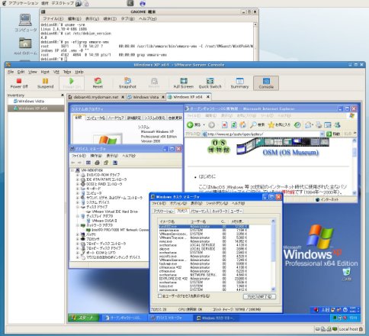Click the green Back button in Internet Explorer
Image resolution: width=369 pixels, height=336 pixels.
click(190, 124)
